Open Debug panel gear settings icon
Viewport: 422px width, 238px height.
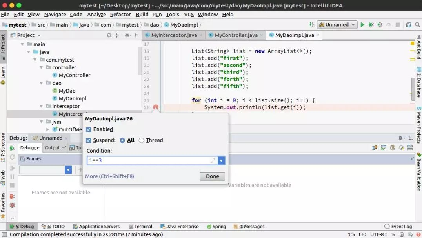(401, 138)
